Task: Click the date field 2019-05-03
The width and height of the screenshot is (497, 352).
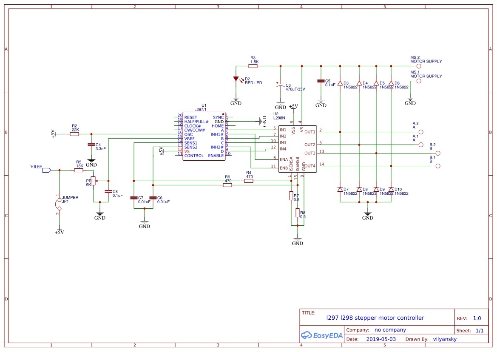Action: [381, 339]
